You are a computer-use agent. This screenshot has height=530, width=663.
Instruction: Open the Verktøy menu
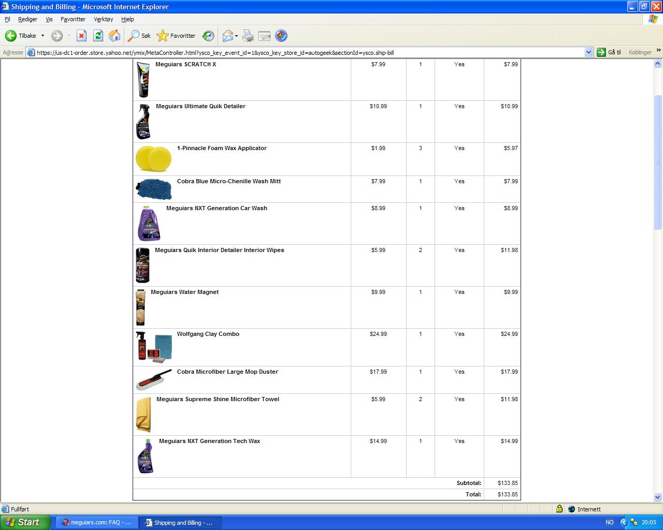[104, 19]
